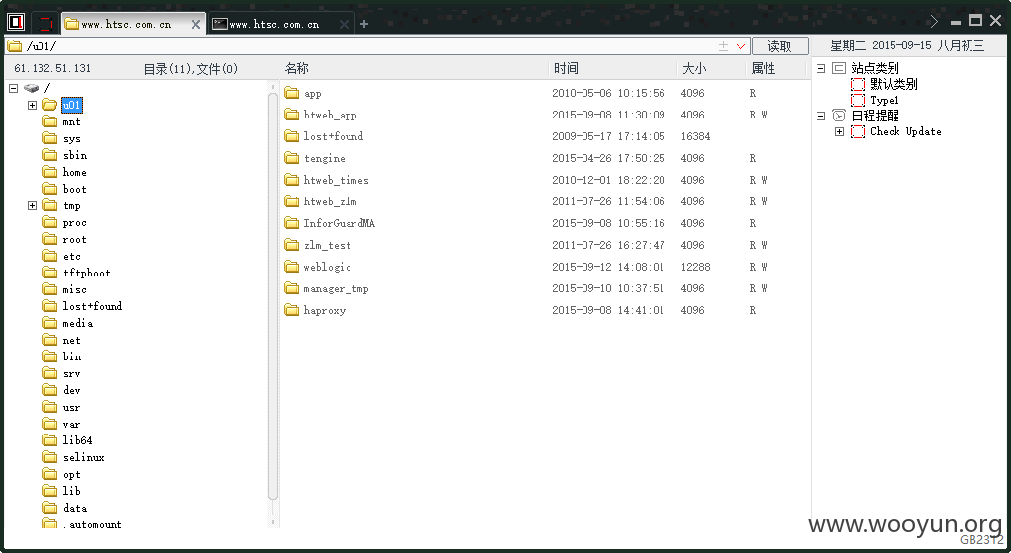Open the red square home tab icon
The height and width of the screenshot is (553, 1011).
coord(45,24)
